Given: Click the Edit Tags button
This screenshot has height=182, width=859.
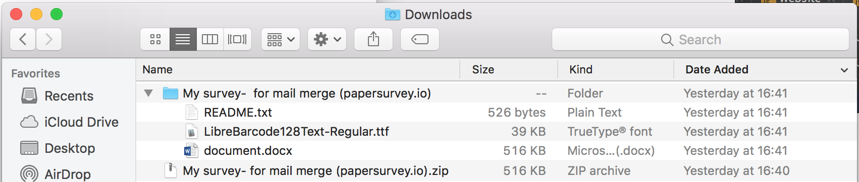Looking at the screenshot, I should pos(420,39).
